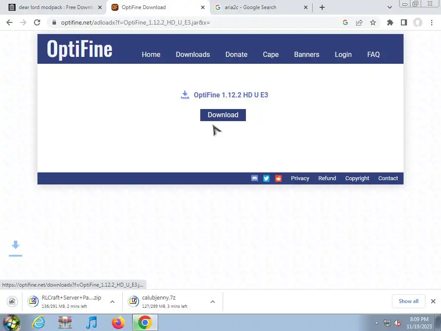This screenshot has width=441, height=331.
Task: Open a new browser tab
Action: 322,7
